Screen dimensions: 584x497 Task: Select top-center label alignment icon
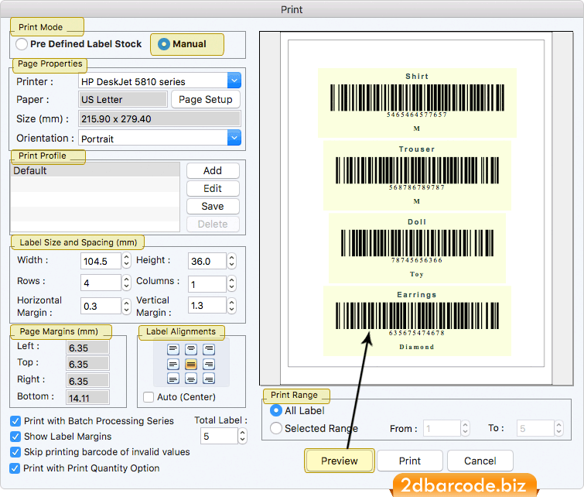(x=191, y=349)
